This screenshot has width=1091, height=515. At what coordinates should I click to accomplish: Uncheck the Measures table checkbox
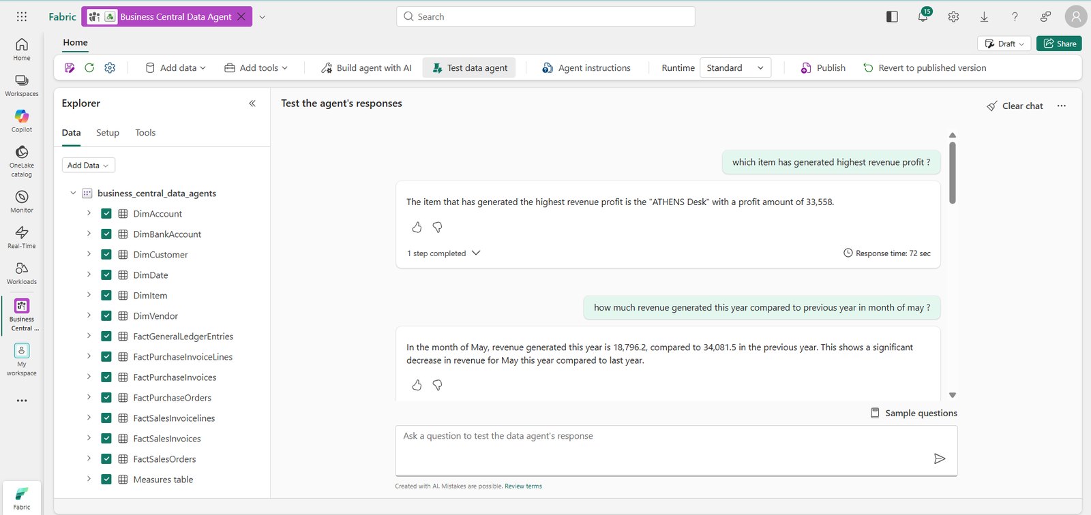point(106,479)
